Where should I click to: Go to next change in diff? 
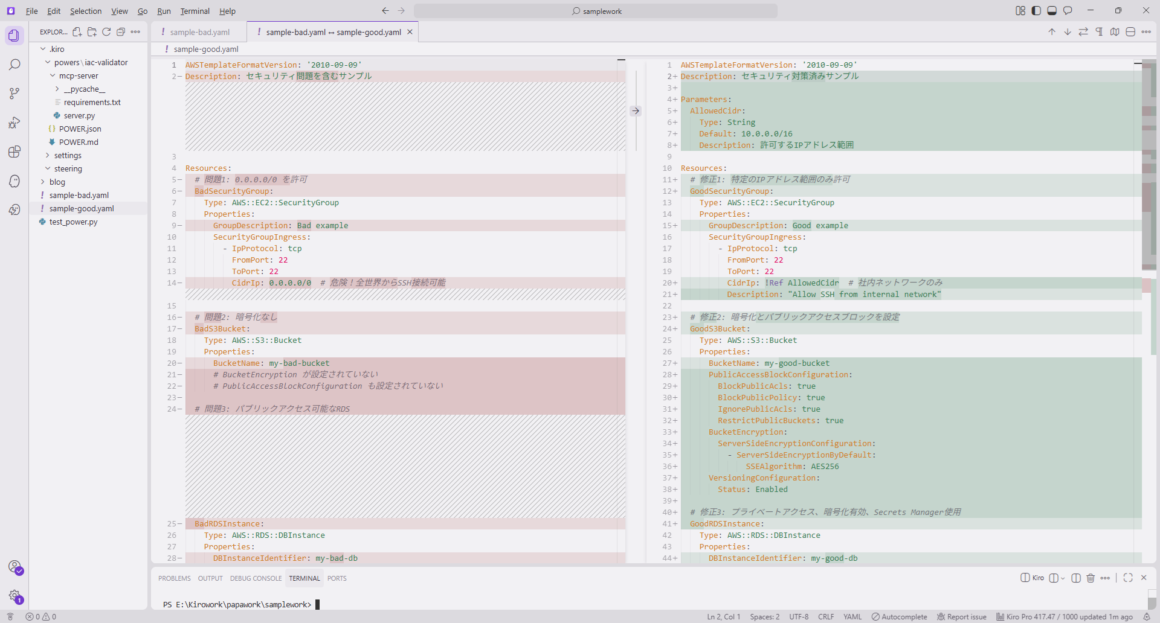pos(1068,32)
